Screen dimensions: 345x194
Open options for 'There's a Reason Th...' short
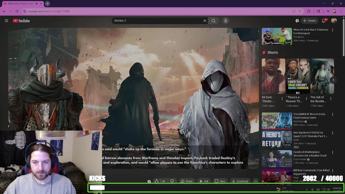click(x=306, y=99)
